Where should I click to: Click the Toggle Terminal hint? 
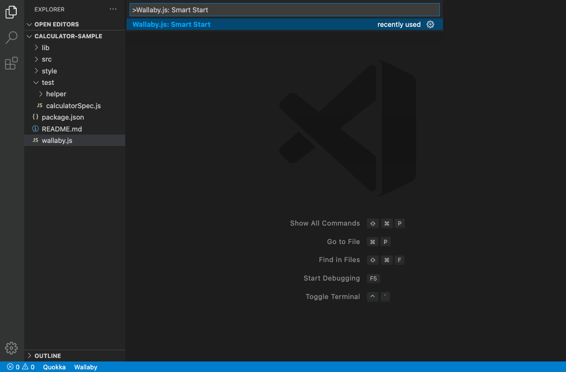[333, 297]
